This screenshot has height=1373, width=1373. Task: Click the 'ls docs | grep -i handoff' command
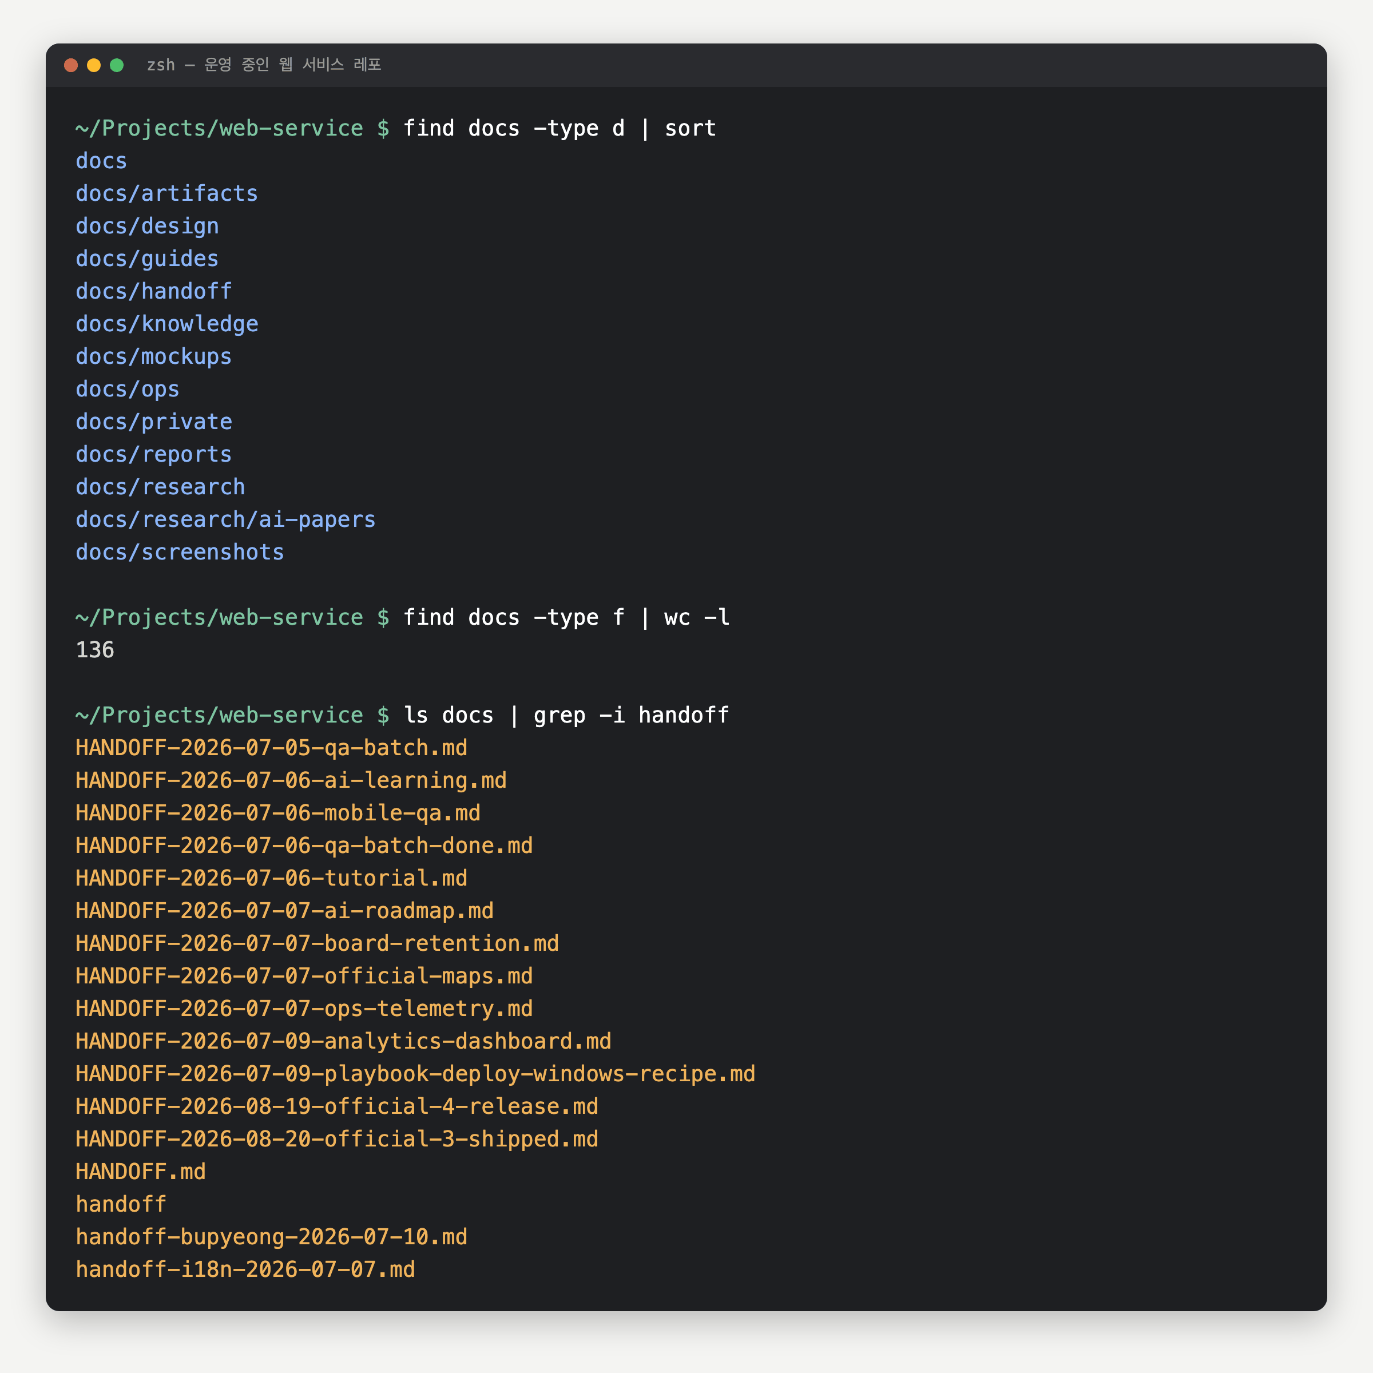point(566,716)
